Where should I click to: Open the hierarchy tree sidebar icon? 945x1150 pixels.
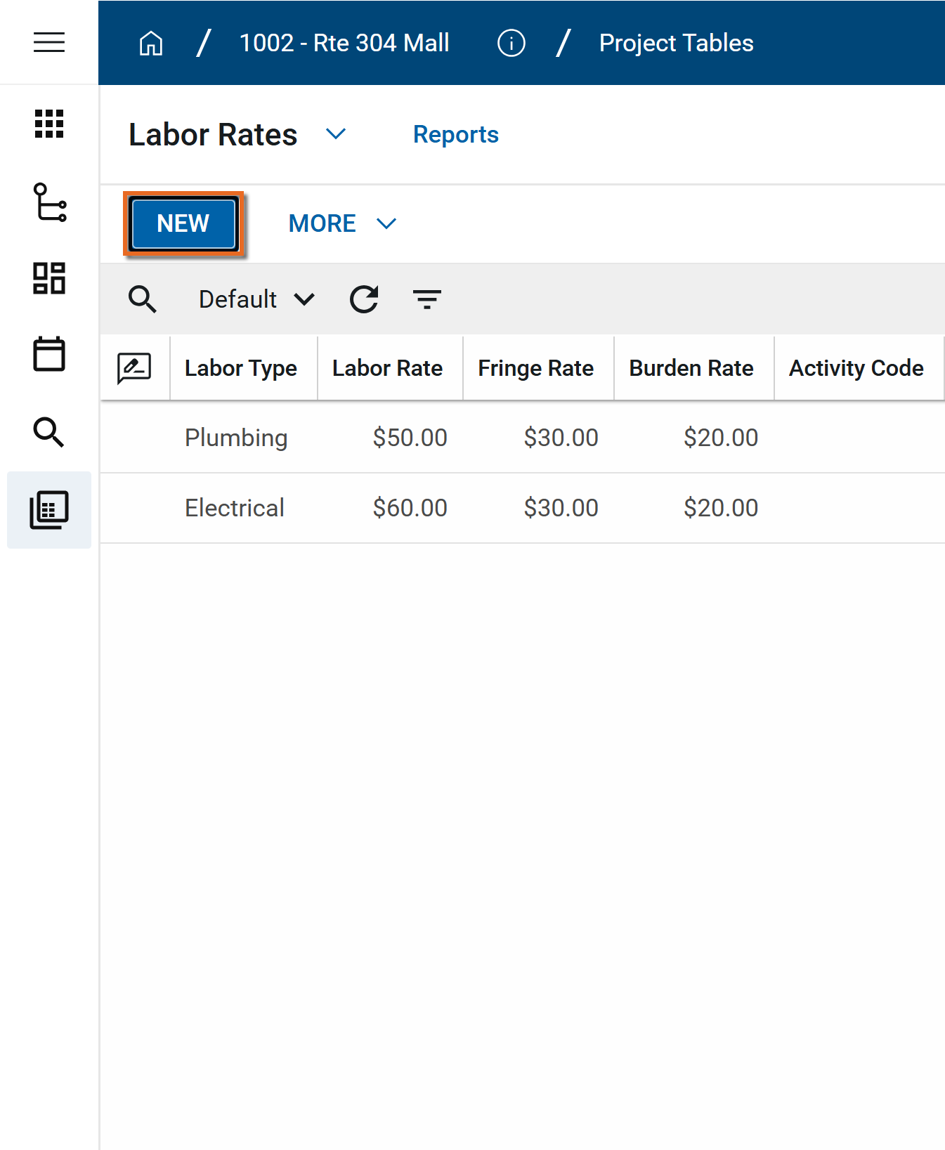[49, 202]
